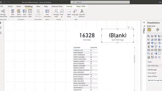
Task: Pick Slicer visual
Action: pyautogui.click(x=156, y=50)
